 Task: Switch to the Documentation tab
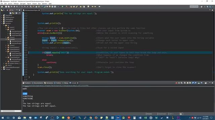(x=38, y=83)
